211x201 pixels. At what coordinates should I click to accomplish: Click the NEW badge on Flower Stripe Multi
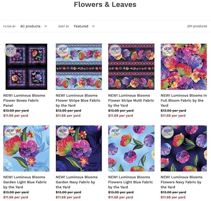click(115, 50)
